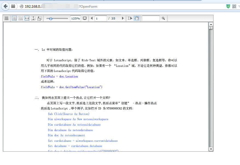Click the browser back arrow button
Viewport: 240px width, 165px height.
click(x=5, y=6)
